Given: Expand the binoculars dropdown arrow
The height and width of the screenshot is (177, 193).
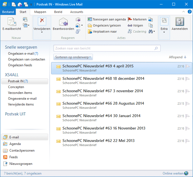Looking at the screenshot, I should tap(154, 31).
